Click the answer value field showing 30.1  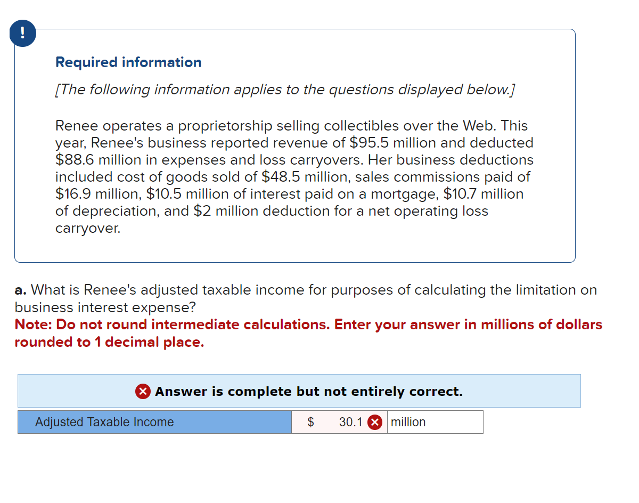[346, 422]
